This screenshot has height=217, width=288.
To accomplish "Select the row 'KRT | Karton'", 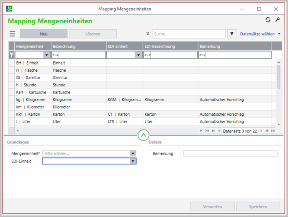I will pyautogui.click(x=142, y=115).
